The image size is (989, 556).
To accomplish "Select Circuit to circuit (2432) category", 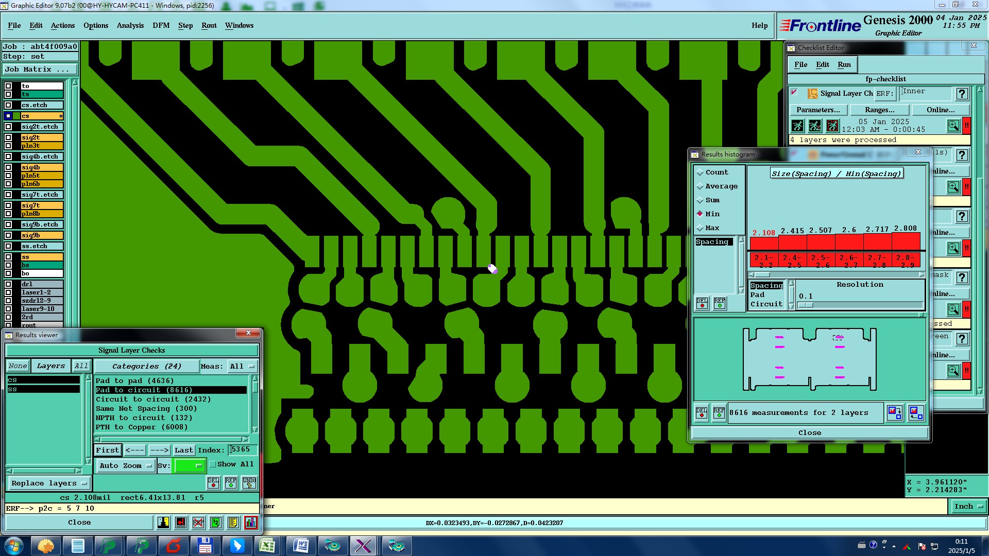I will tap(153, 399).
